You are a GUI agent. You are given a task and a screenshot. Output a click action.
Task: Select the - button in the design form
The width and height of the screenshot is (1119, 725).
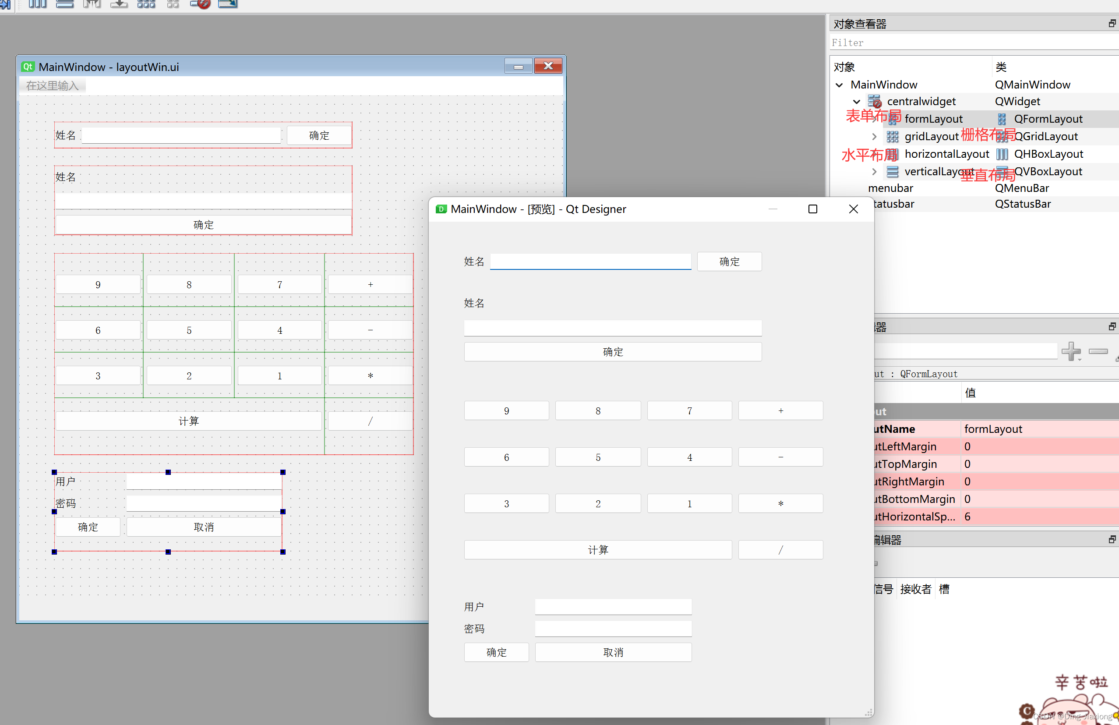370,330
